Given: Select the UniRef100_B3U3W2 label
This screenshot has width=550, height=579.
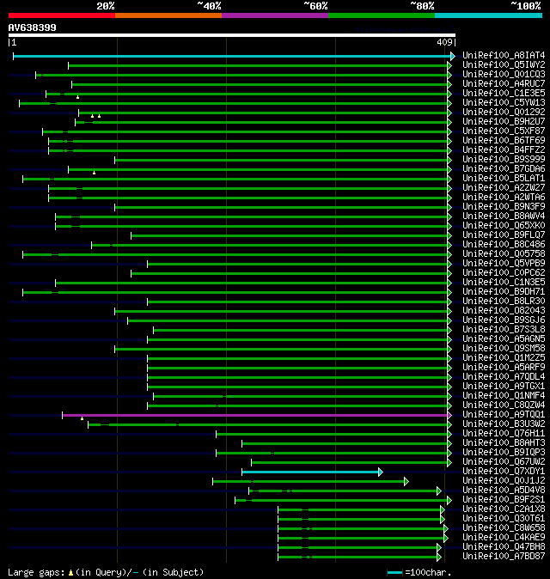Looking at the screenshot, I should click(504, 424).
